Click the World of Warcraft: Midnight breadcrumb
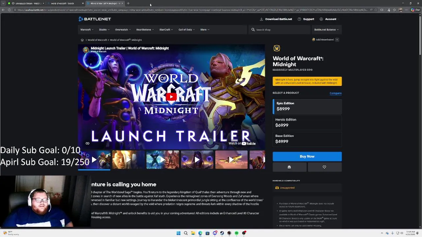This screenshot has height=237, width=422. click(x=126, y=40)
